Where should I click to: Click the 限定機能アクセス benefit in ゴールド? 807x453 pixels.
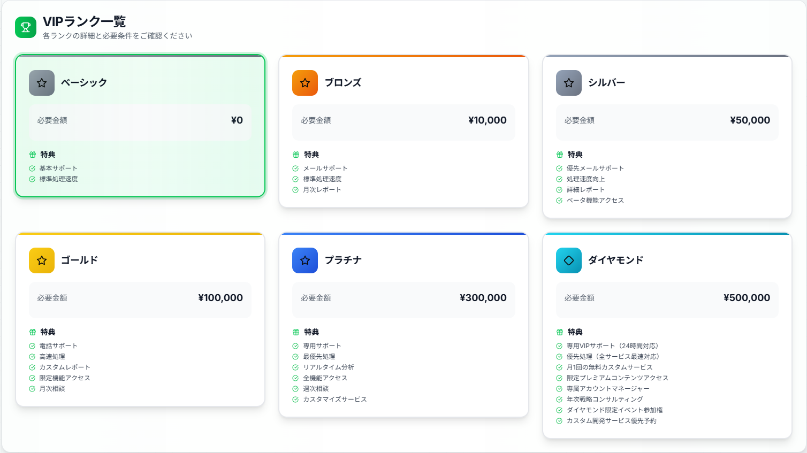(x=64, y=378)
